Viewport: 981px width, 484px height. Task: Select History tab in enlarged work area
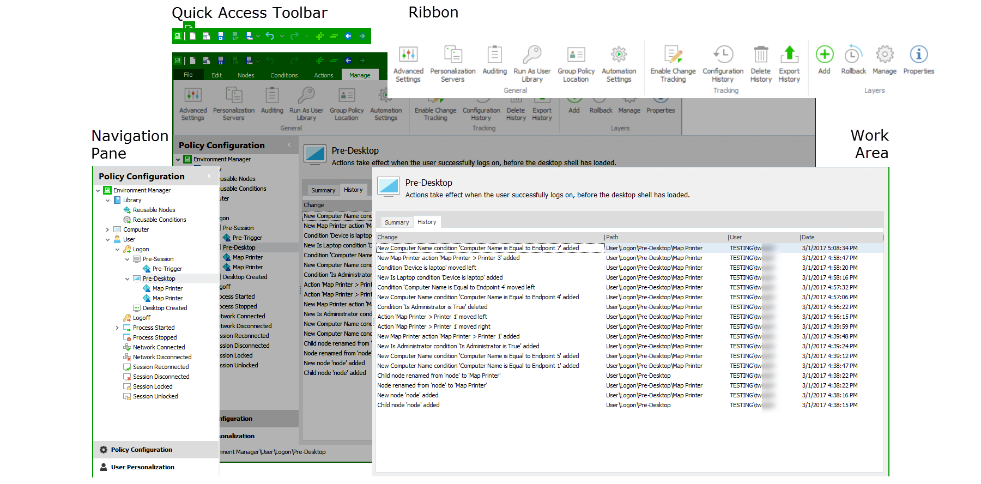coord(427,222)
